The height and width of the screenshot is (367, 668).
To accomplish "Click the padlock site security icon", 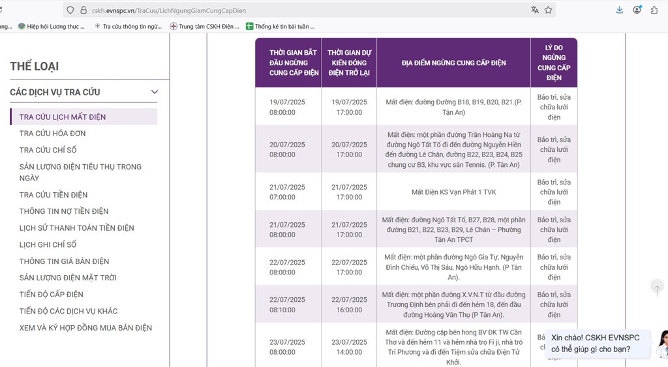I will point(83,10).
